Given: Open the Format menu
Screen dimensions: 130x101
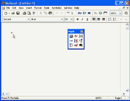Looking at the screenshot, I should 38,8.
